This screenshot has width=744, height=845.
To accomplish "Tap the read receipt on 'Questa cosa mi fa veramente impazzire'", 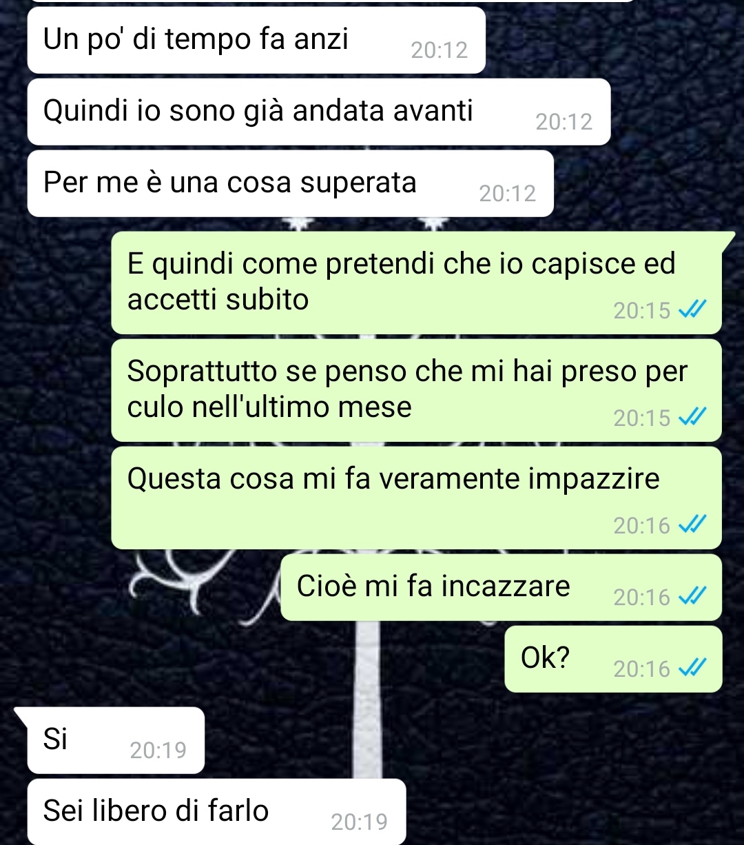I will pyautogui.click(x=692, y=525).
